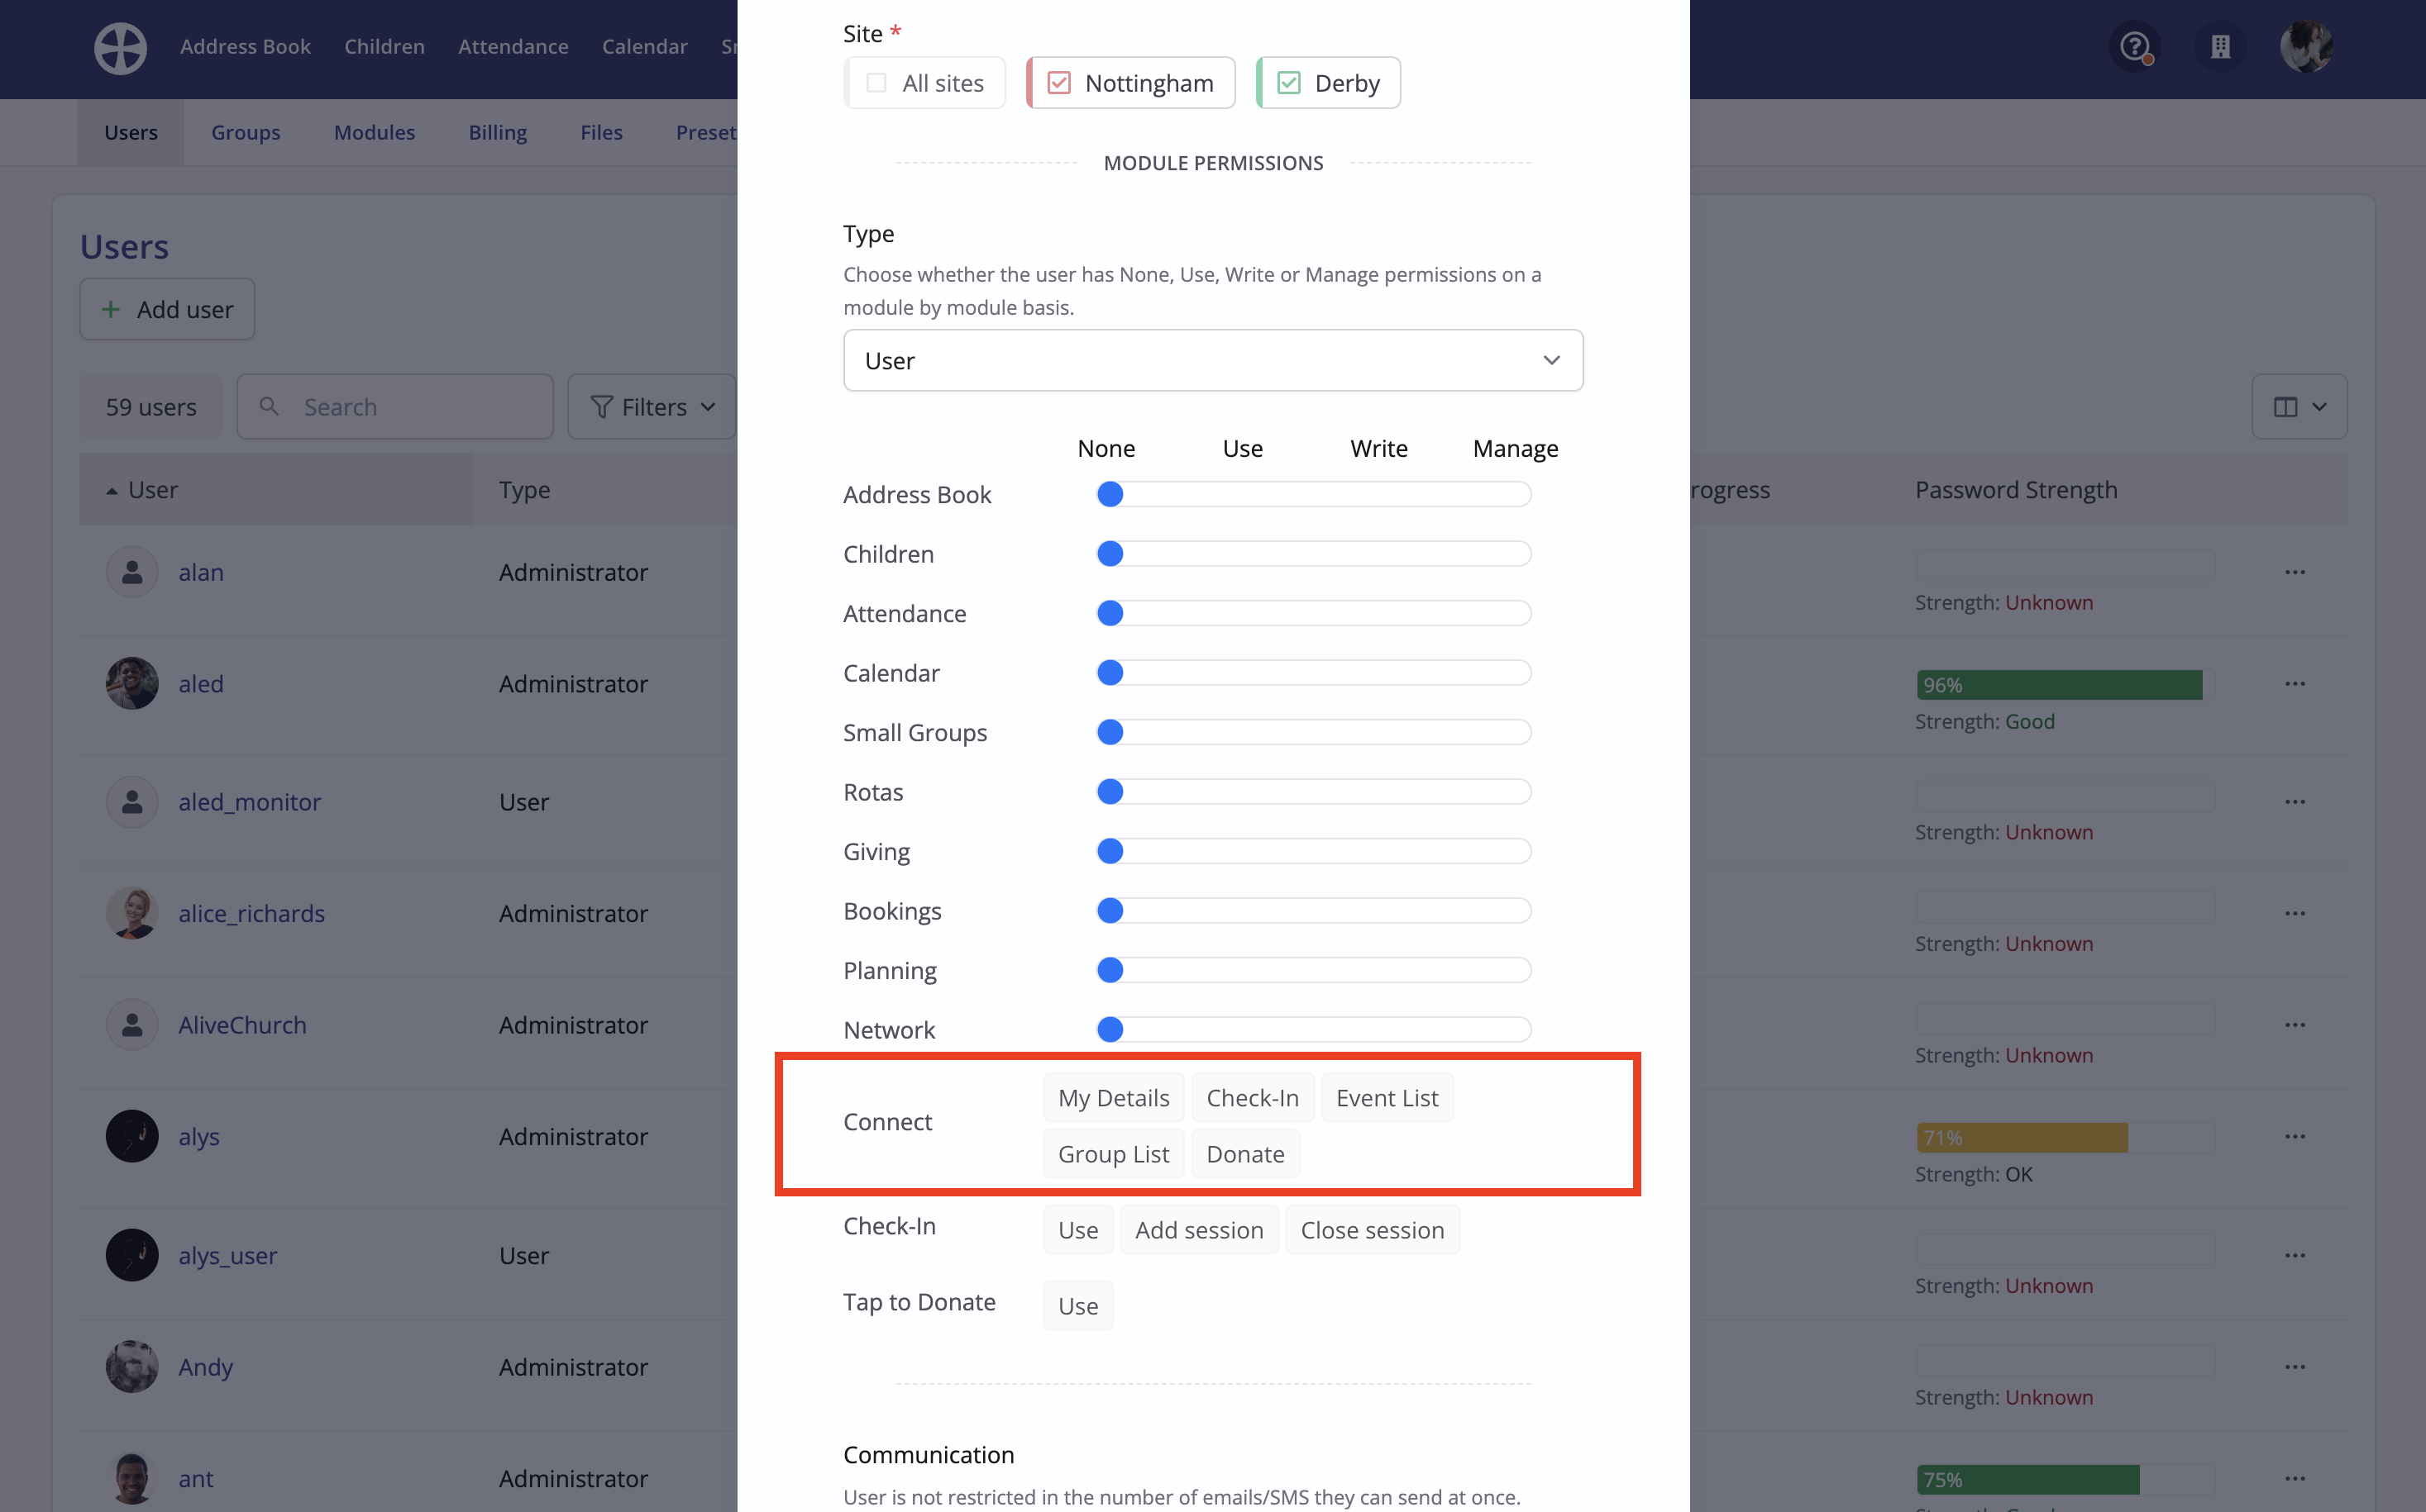Expand the Type dropdown showing User
2426x1512 pixels.
click(x=1213, y=361)
